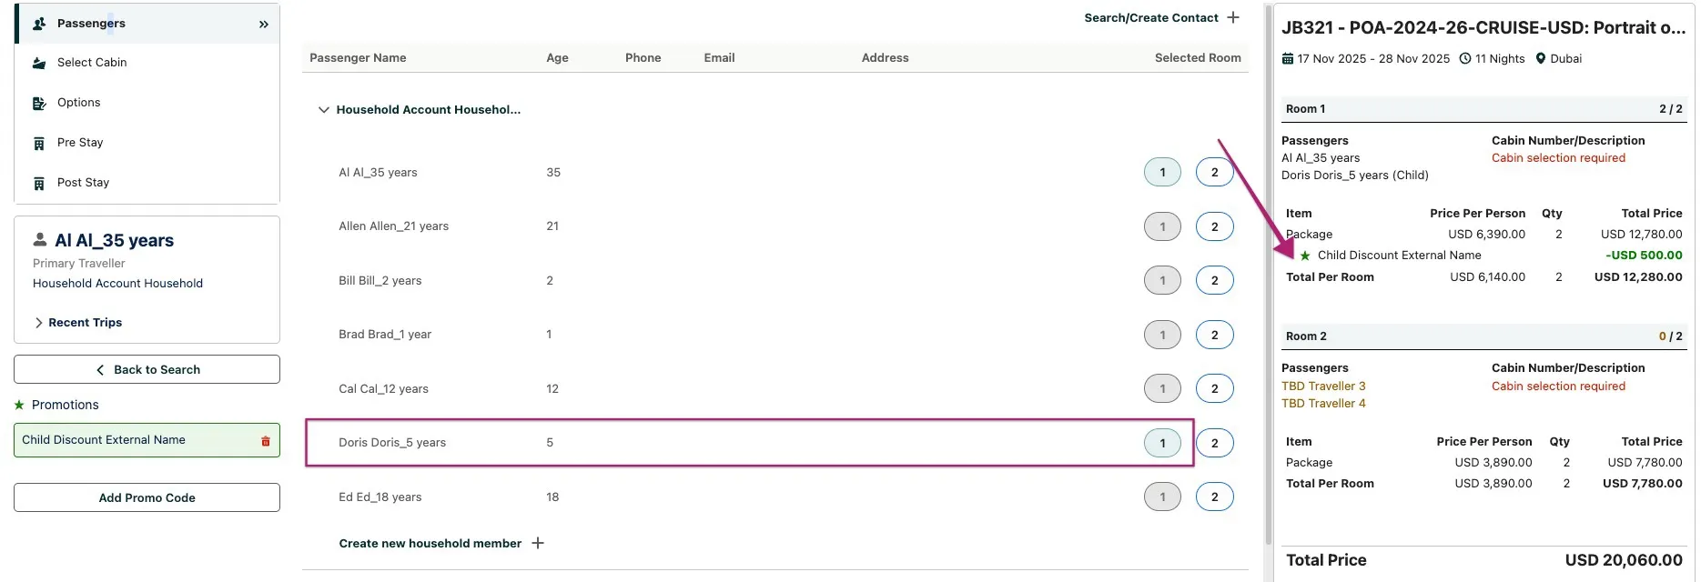Unassign Doris Doris_5 years from room 1
The image size is (1701, 582).
1162,443
